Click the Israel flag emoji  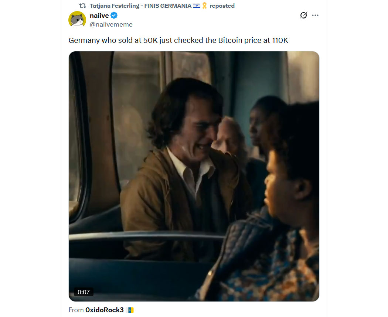click(197, 6)
